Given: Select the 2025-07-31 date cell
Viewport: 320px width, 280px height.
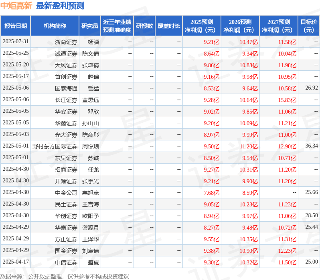Looking at the screenshot, I should [x=16, y=42].
